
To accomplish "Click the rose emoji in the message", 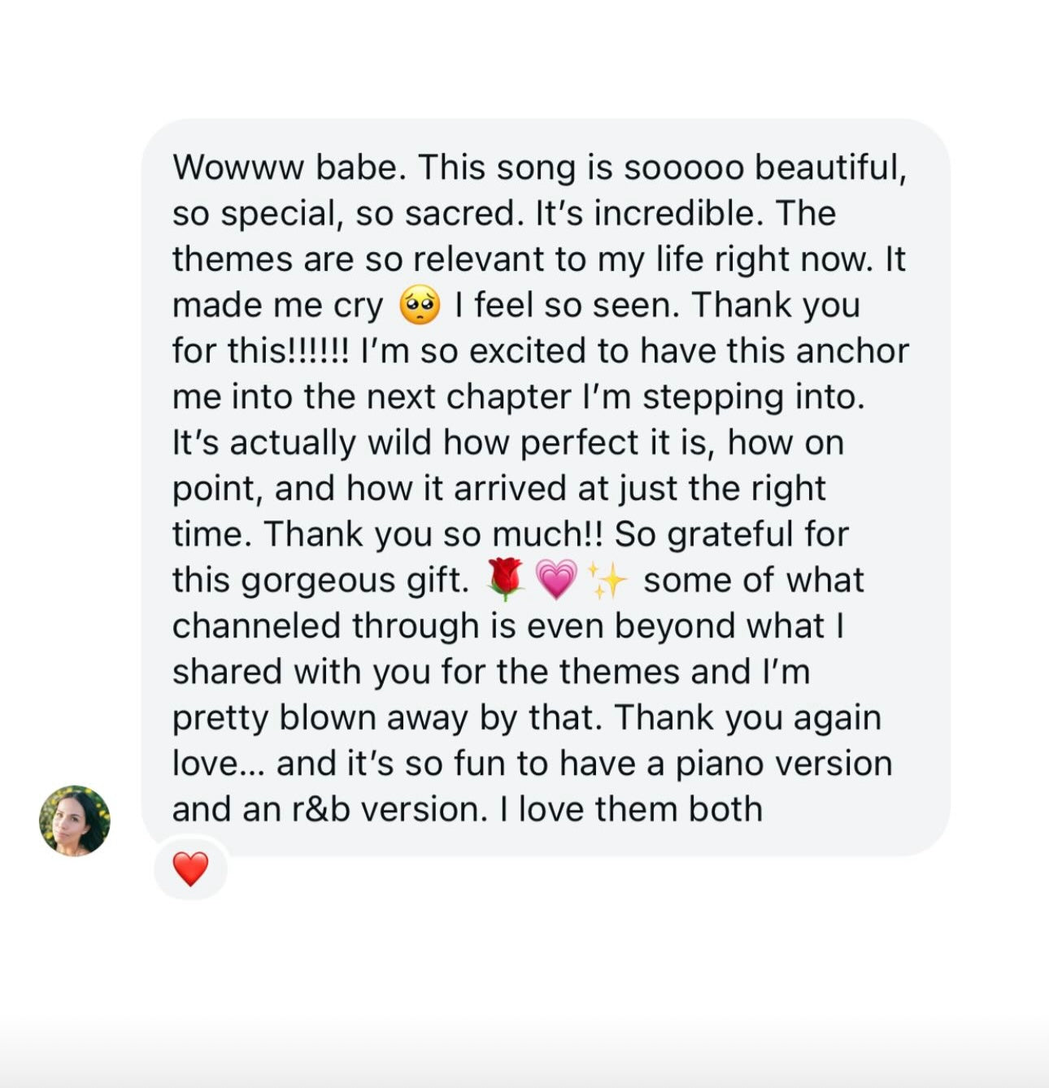I will [x=505, y=580].
